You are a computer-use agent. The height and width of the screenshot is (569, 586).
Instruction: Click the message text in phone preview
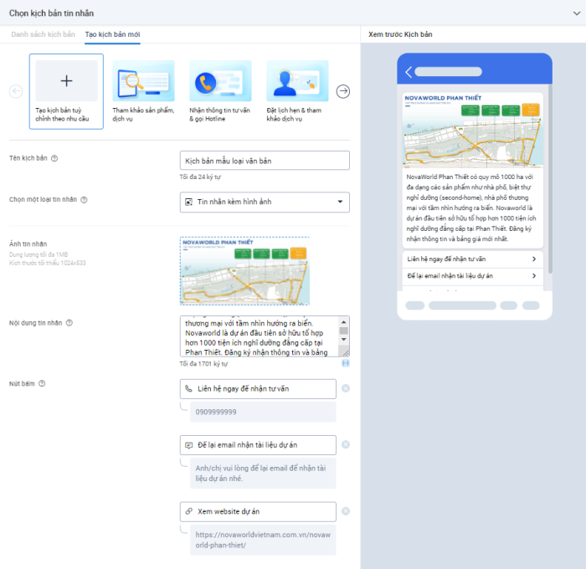tap(471, 208)
